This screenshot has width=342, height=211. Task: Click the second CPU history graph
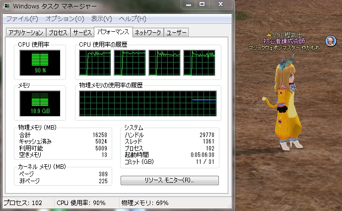[130, 63]
